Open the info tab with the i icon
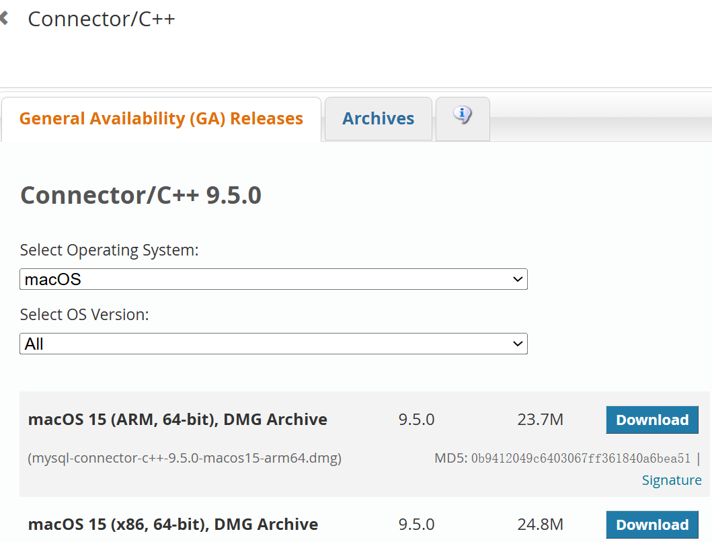712x542 pixels. tap(463, 116)
